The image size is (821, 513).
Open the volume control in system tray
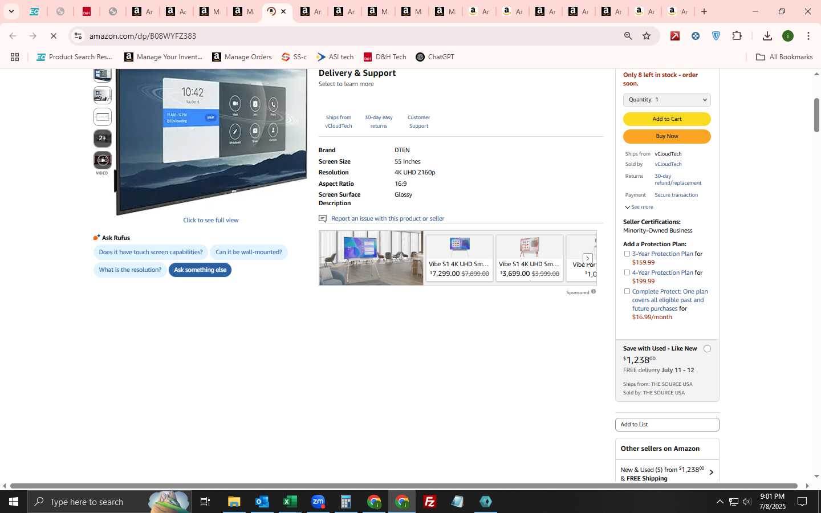pos(747,502)
